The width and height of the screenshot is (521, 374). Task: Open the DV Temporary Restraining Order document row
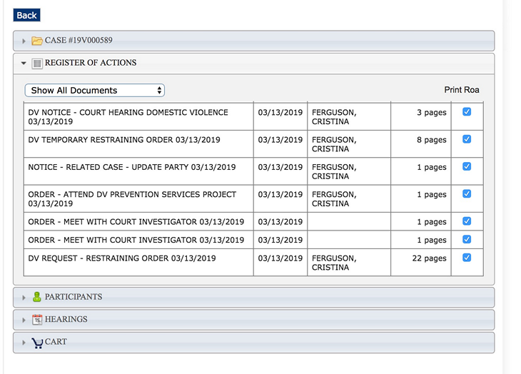pos(124,140)
